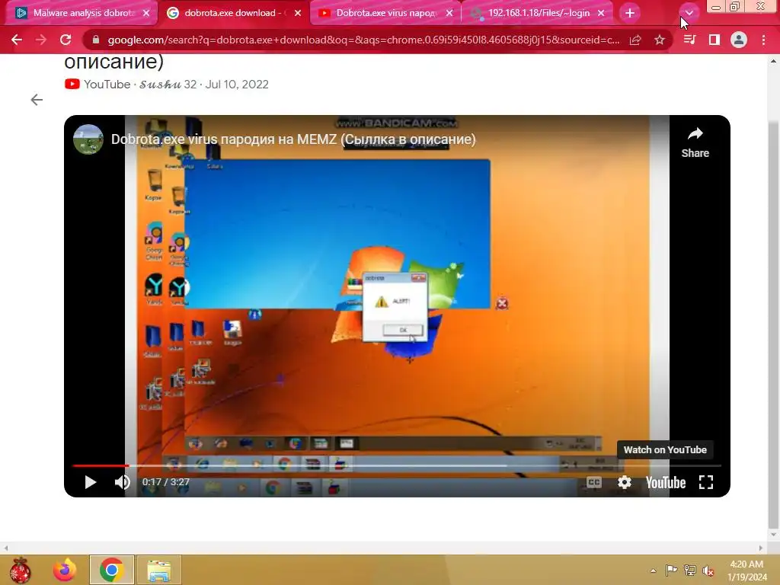Open the tab search dropdown

click(x=689, y=13)
